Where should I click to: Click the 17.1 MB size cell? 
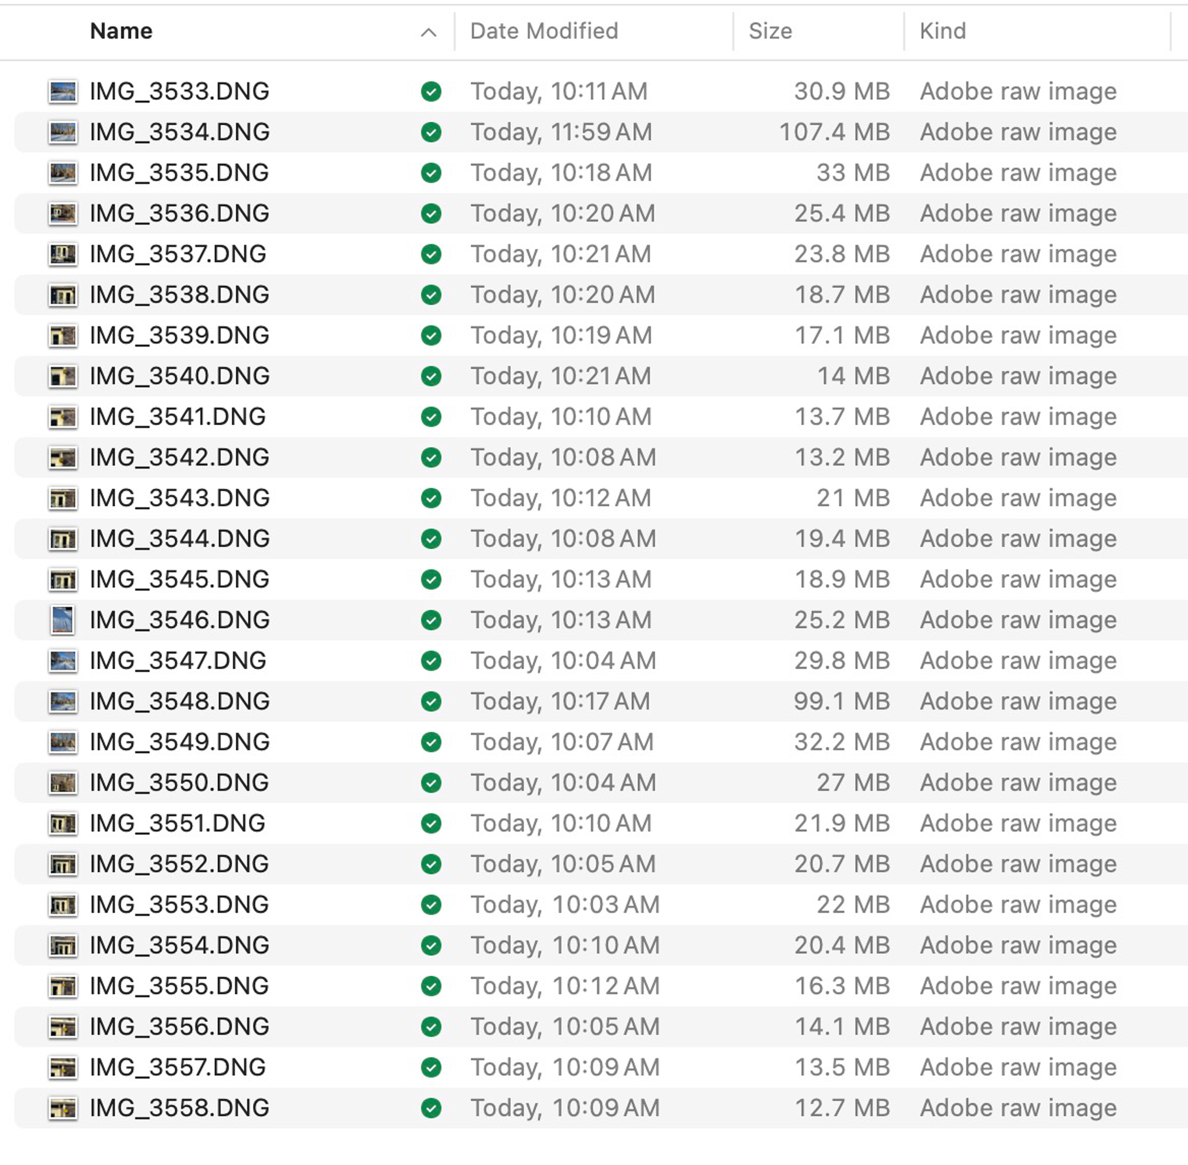pyautogui.click(x=842, y=335)
